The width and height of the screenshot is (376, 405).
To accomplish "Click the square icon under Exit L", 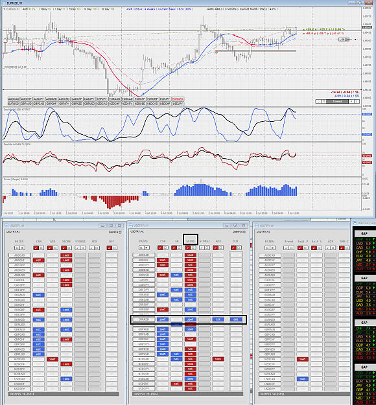I will click(320, 248).
